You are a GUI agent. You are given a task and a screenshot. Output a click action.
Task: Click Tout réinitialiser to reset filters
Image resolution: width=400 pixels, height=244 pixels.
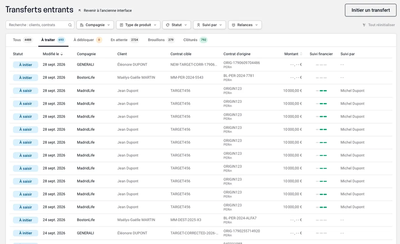[x=381, y=25]
